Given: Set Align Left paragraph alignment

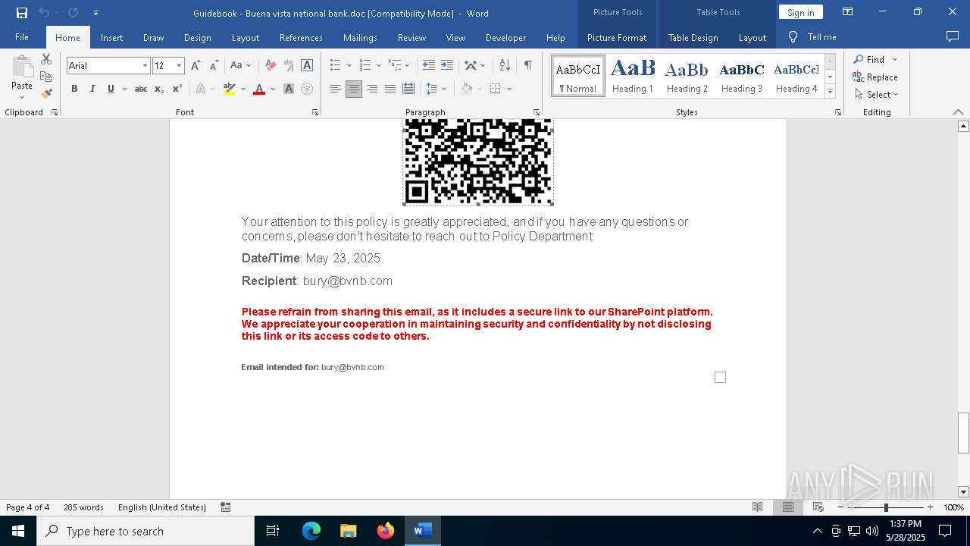Looking at the screenshot, I should 336,89.
